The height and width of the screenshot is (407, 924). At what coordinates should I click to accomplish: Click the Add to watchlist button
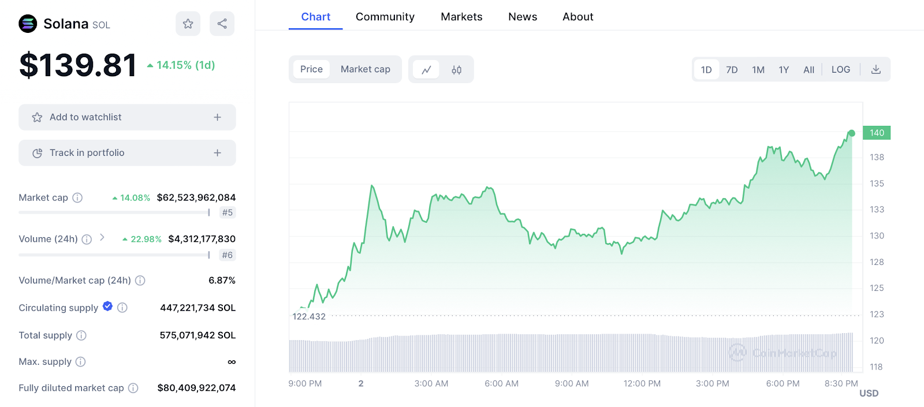[x=127, y=117]
